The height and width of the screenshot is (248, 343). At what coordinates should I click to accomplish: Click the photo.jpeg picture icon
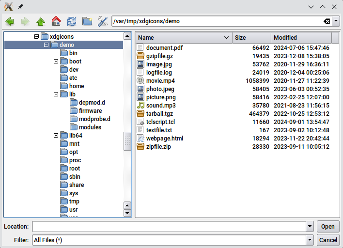[140, 89]
